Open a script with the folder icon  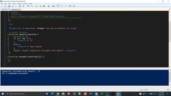click(x=6, y=6)
